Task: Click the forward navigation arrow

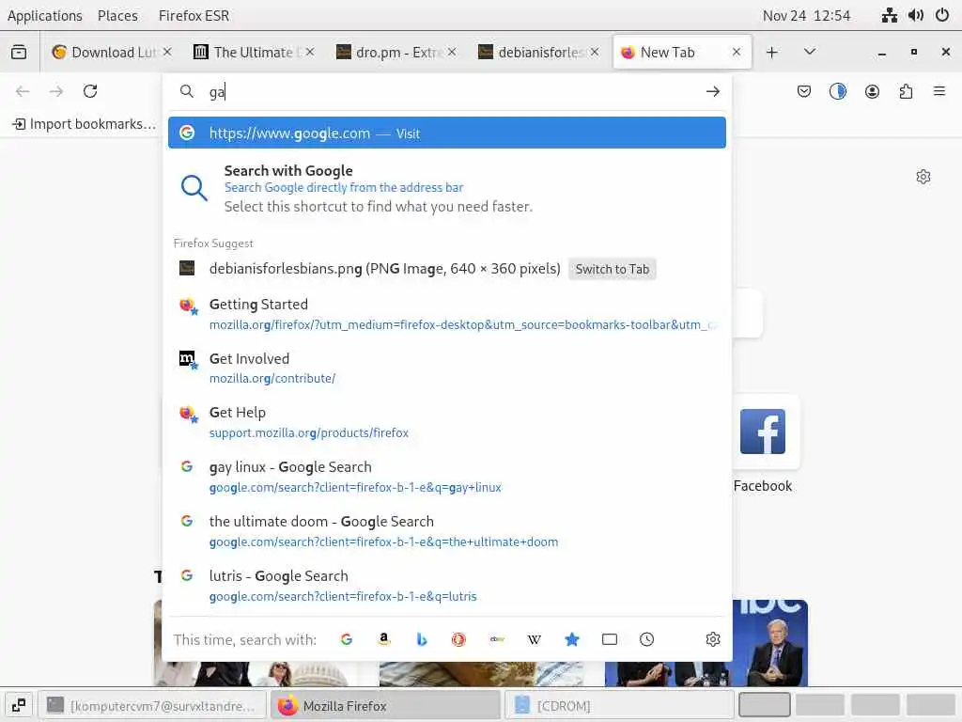Action: point(56,91)
